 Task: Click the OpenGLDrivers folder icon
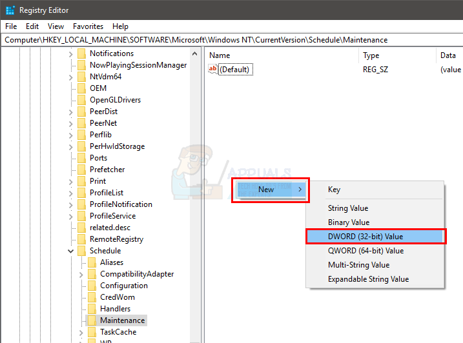click(x=82, y=100)
